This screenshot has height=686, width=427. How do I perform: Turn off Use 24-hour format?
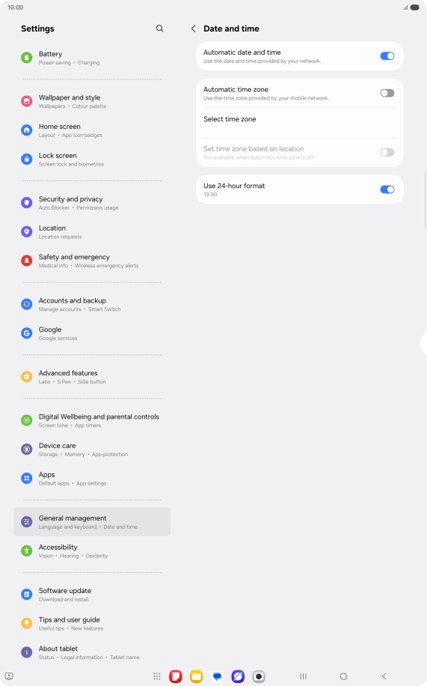coord(387,189)
